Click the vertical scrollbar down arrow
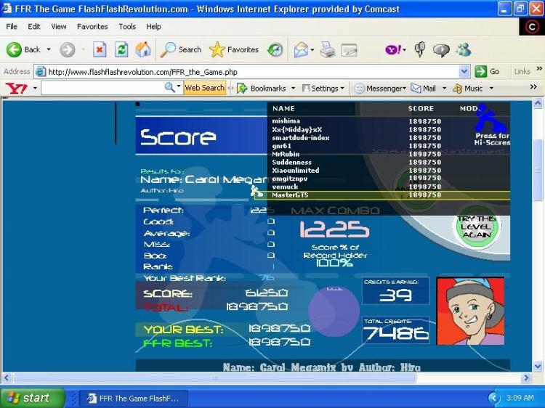Screen dimensions: 545x408 537,367
